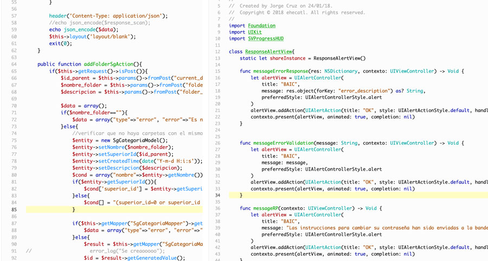Click the '$data = array();' line

pos(84,106)
